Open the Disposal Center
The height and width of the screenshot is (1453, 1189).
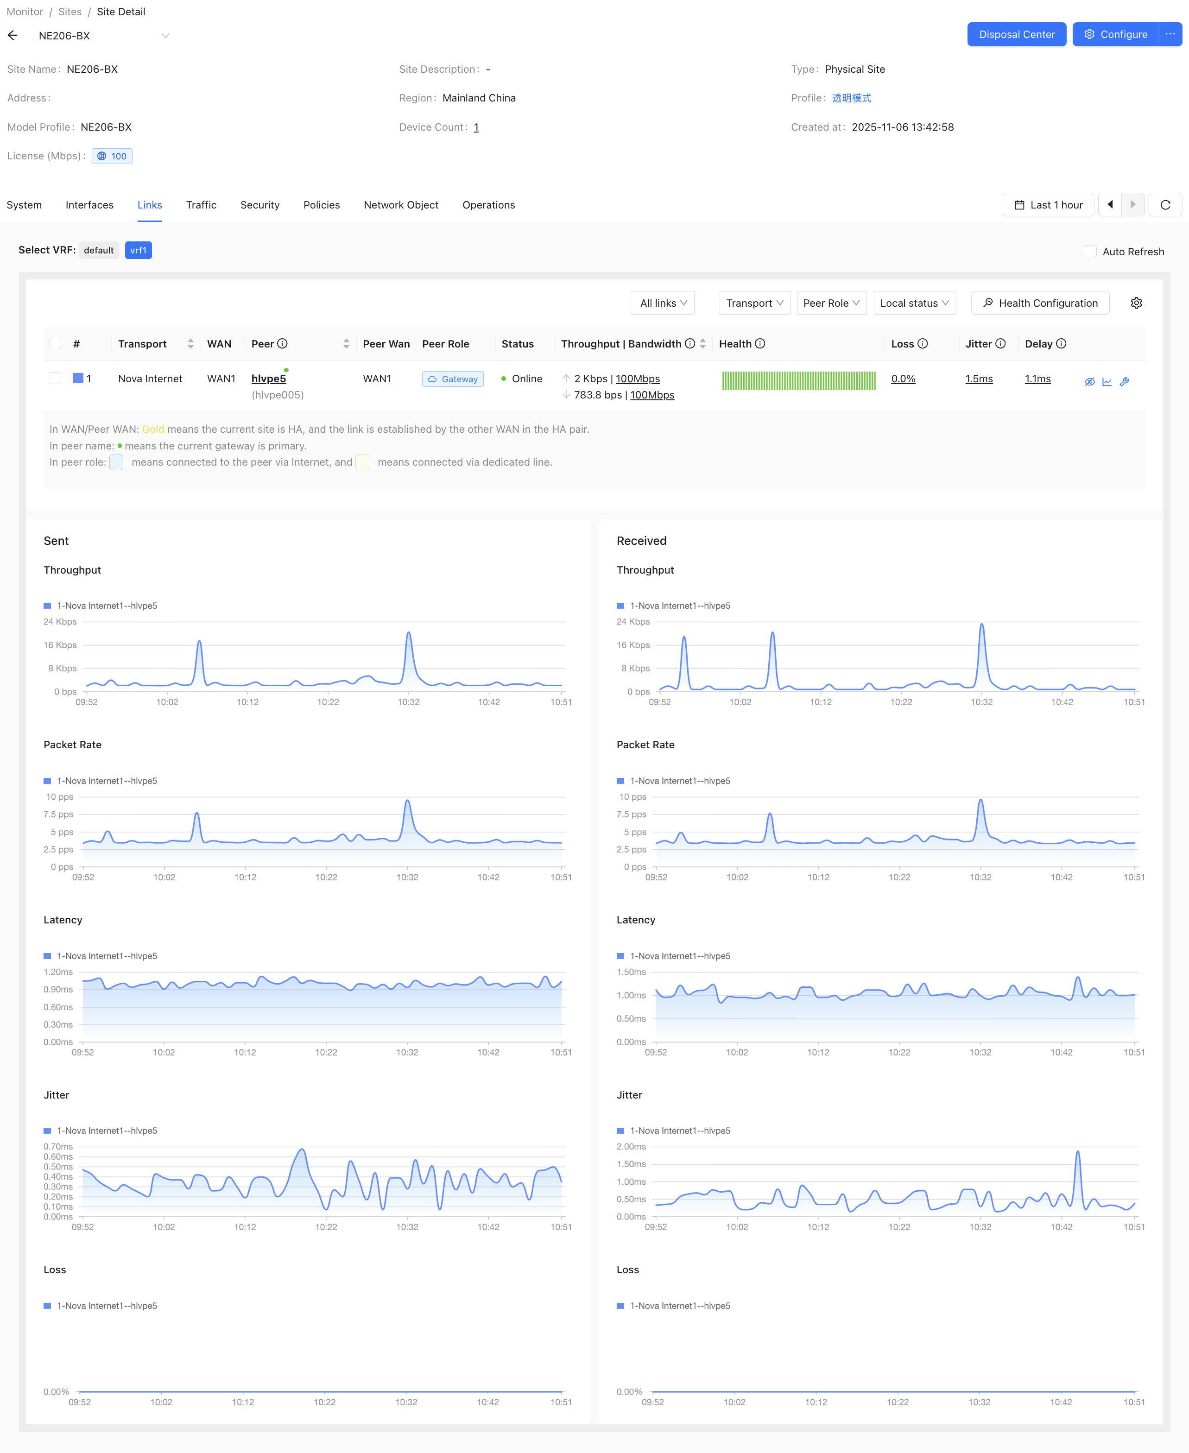[x=1017, y=34]
